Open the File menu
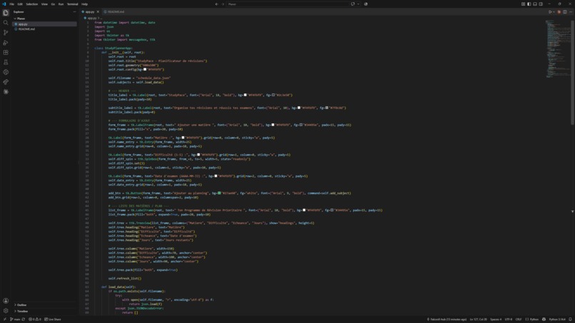Image resolution: width=575 pixels, height=323 pixels. pos(11,4)
